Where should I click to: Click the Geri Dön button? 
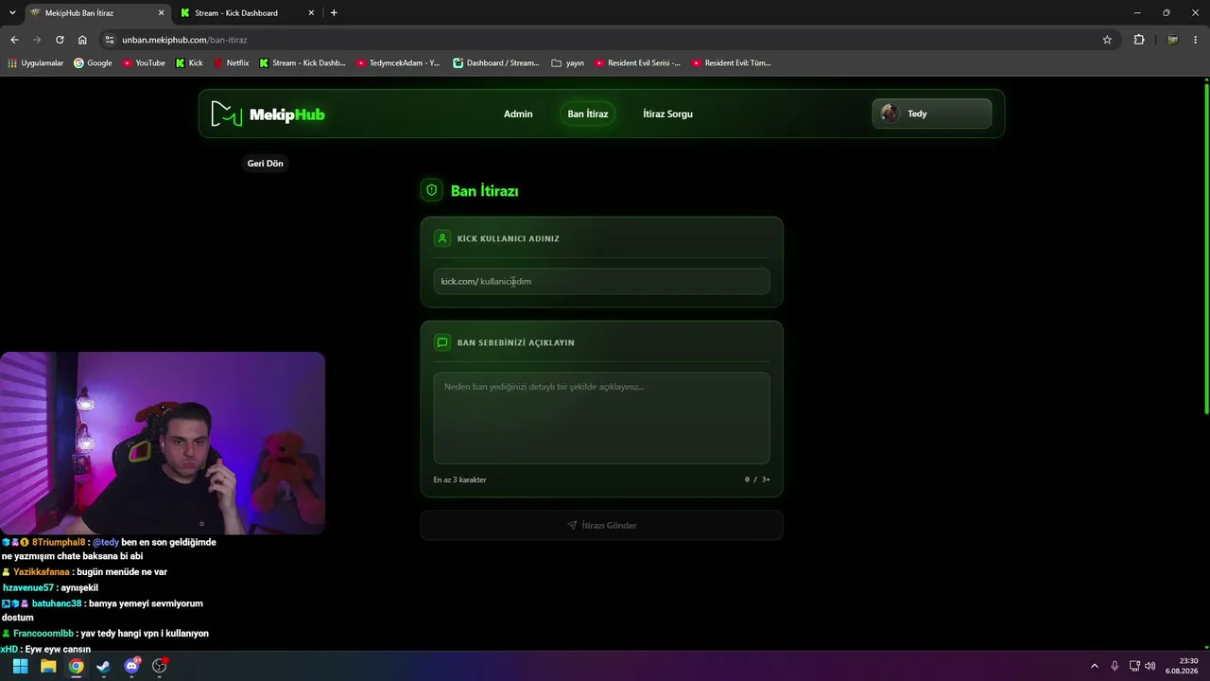click(x=266, y=164)
